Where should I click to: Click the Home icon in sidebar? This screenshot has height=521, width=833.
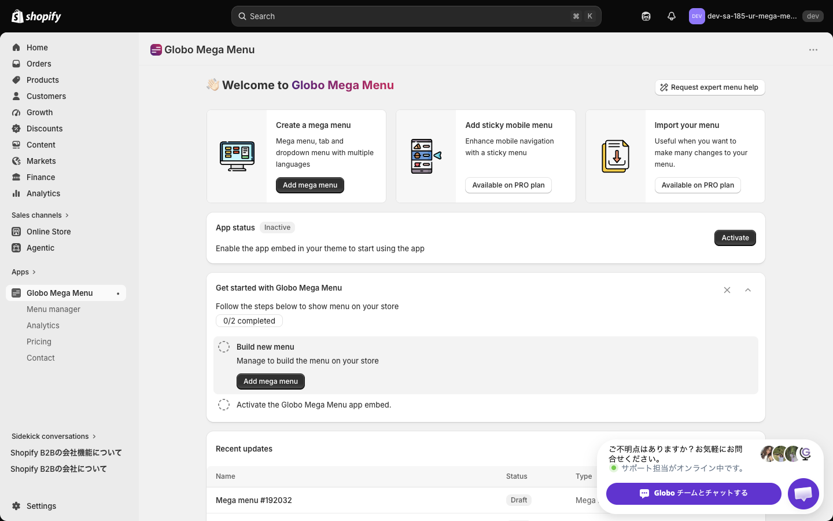pos(16,47)
